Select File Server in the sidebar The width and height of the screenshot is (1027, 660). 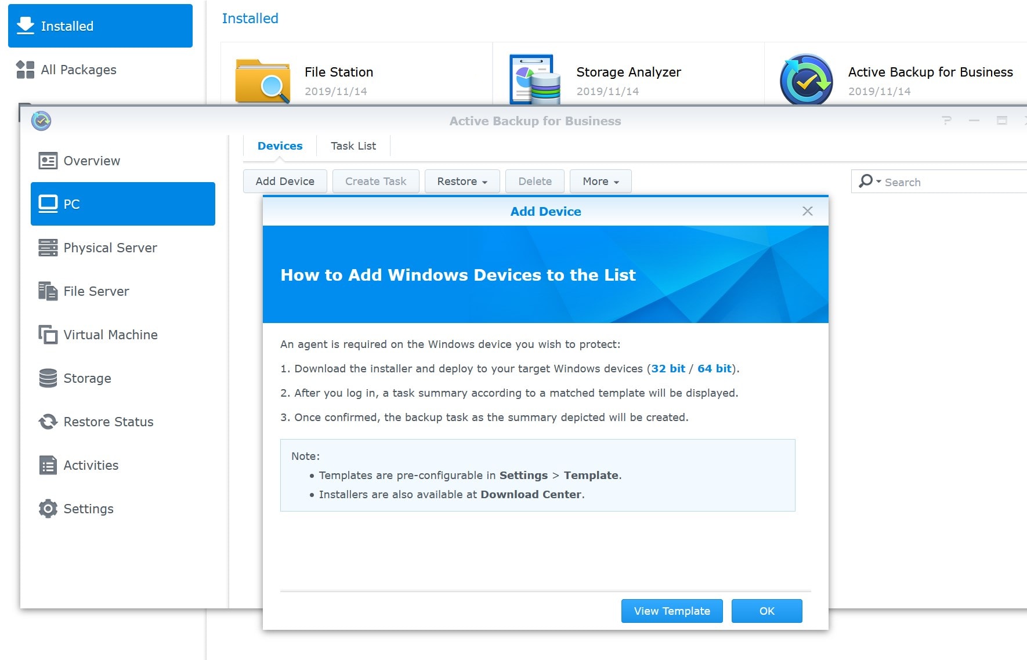click(x=123, y=291)
